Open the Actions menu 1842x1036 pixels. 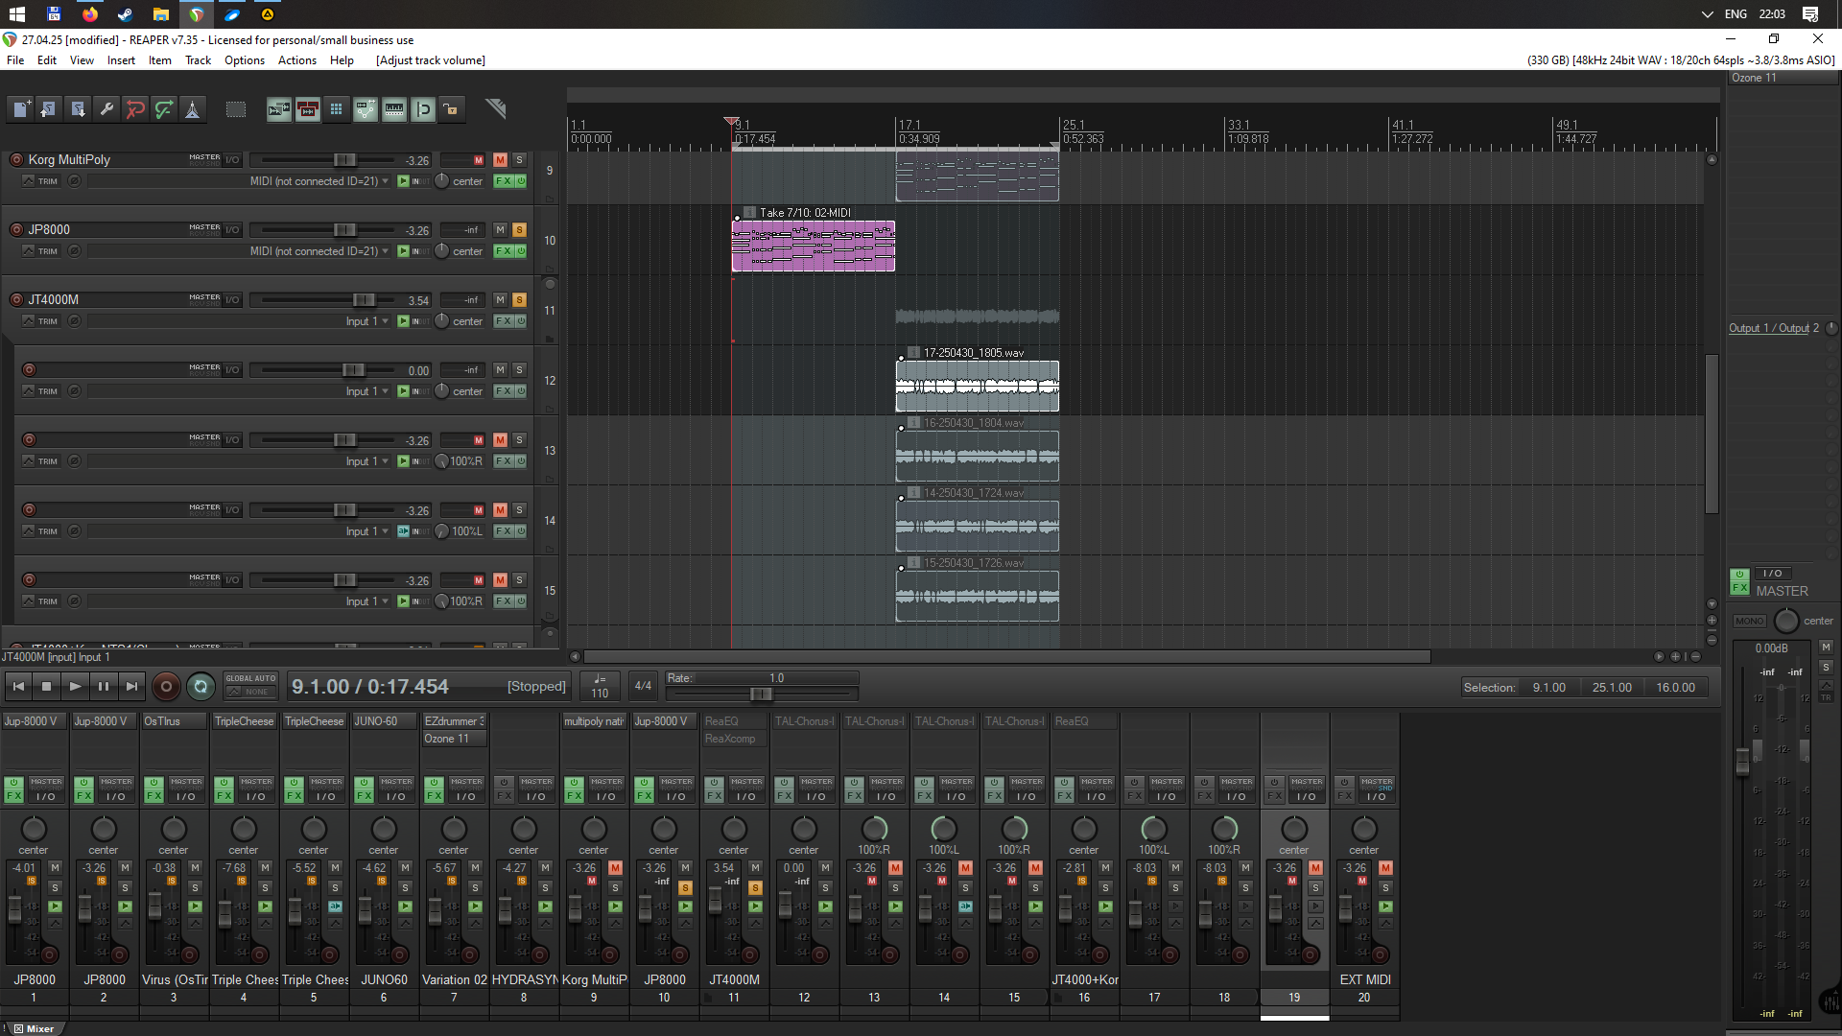(x=296, y=60)
